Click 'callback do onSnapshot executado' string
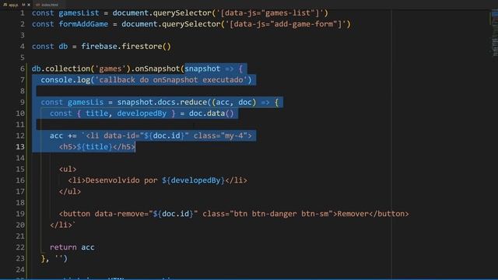This screenshot has height=280, width=498. (171, 80)
